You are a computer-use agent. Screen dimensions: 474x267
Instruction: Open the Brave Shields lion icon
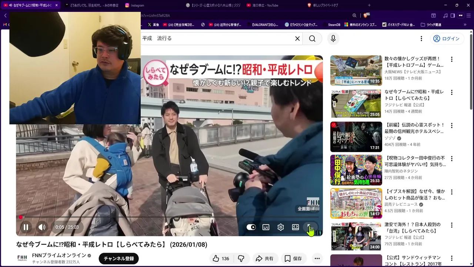(x=366, y=15)
